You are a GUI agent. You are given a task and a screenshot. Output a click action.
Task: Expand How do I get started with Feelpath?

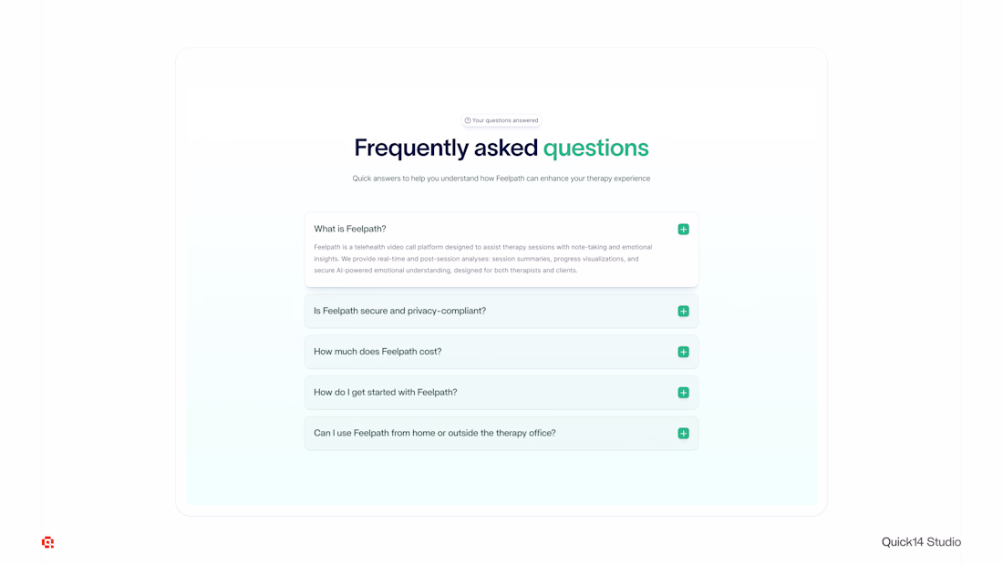click(x=386, y=393)
